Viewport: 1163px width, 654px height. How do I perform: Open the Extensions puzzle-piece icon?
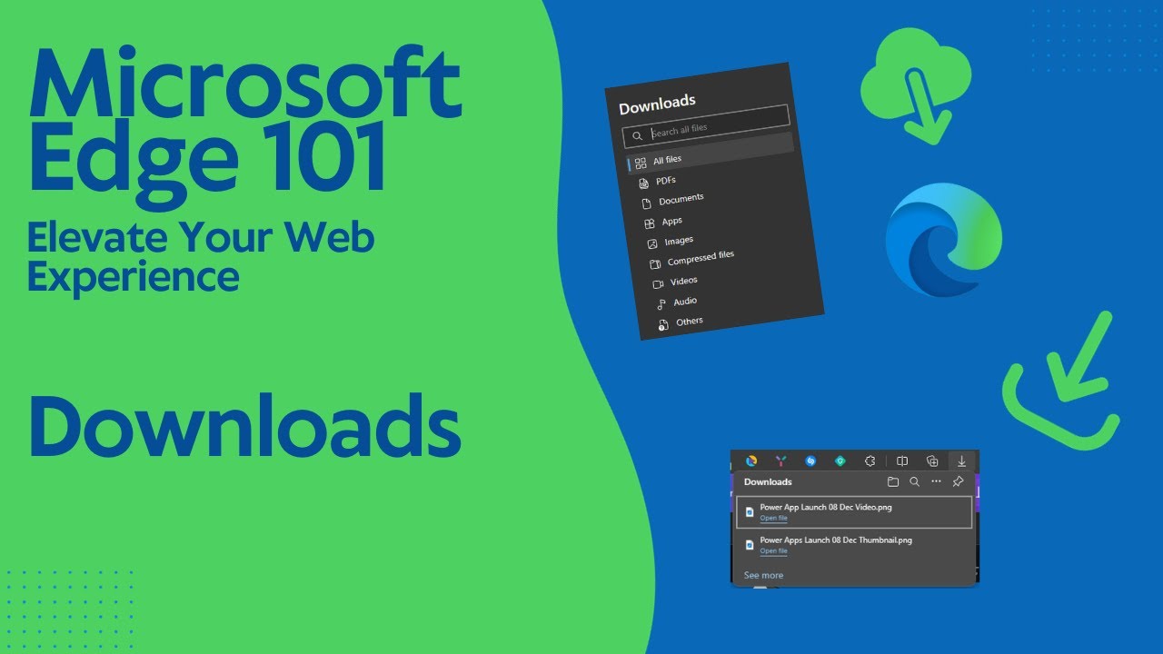pyautogui.click(x=870, y=461)
